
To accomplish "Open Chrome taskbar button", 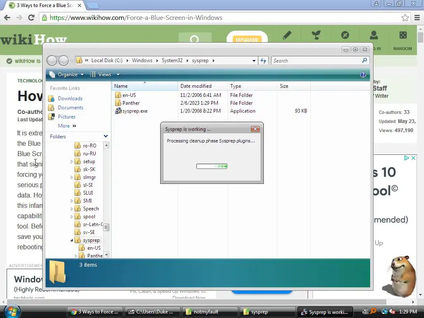I will pyautogui.click(x=95, y=312).
